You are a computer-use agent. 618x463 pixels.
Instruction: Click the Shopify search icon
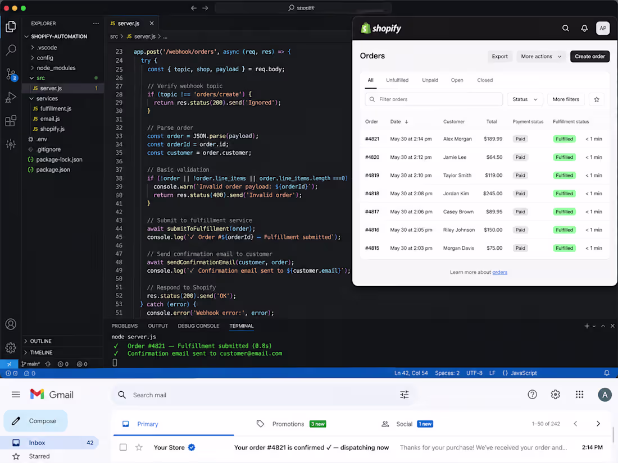point(566,28)
